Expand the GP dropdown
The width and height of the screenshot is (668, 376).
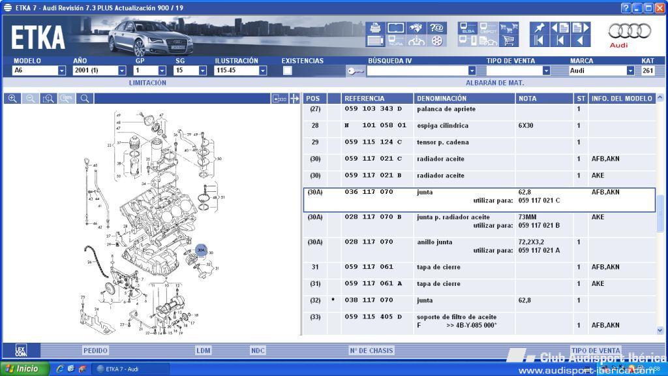point(162,70)
